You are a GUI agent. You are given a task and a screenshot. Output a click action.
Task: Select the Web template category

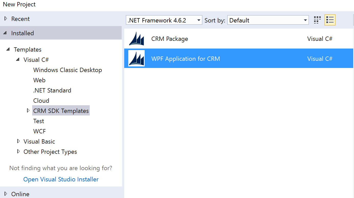(x=39, y=80)
